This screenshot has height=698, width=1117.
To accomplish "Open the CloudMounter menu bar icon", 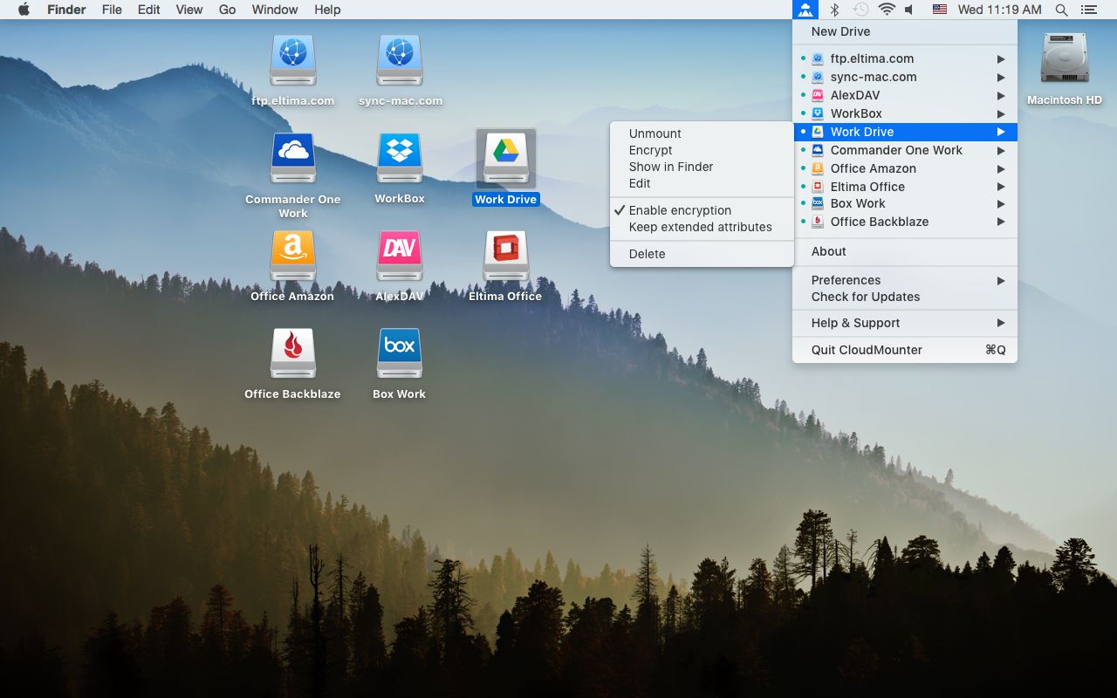I will click(x=805, y=10).
